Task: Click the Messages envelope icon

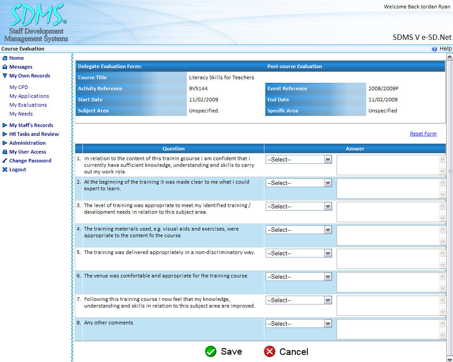Action: click(x=4, y=67)
